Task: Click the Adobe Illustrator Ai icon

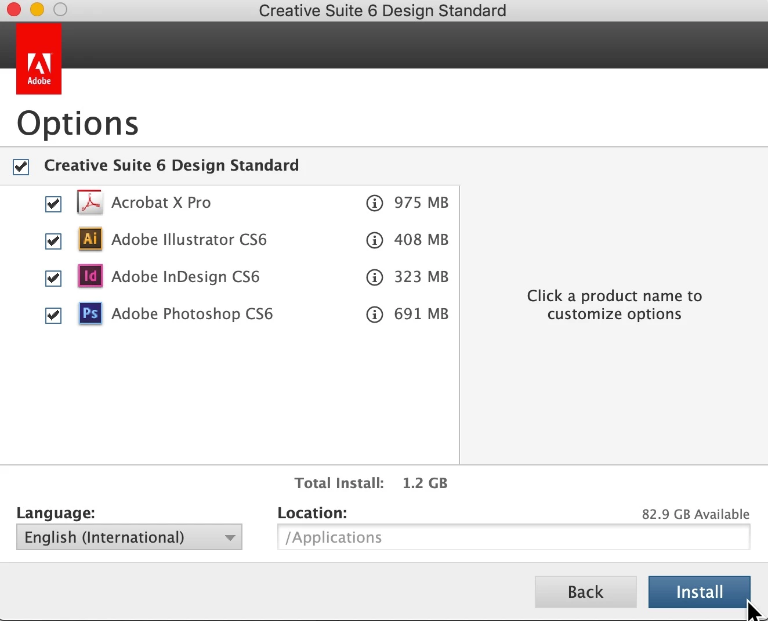Action: (90, 239)
